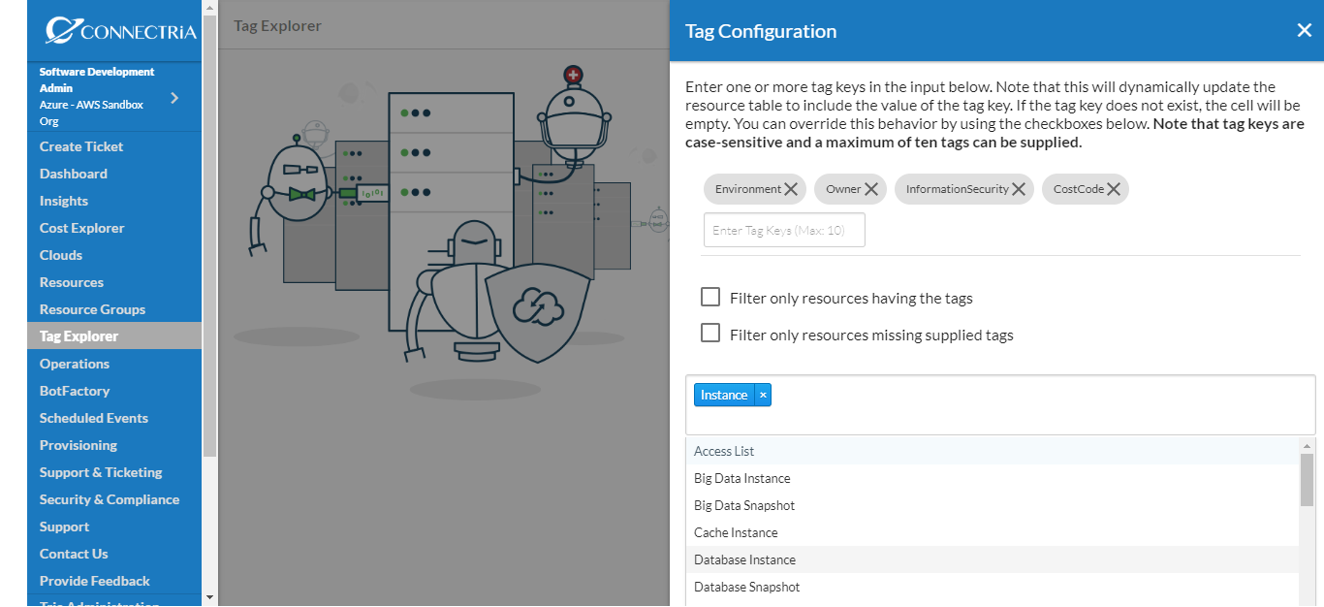This screenshot has width=1324, height=607.
Task: Click inside the resource type multiselect box
Action: (1000, 404)
